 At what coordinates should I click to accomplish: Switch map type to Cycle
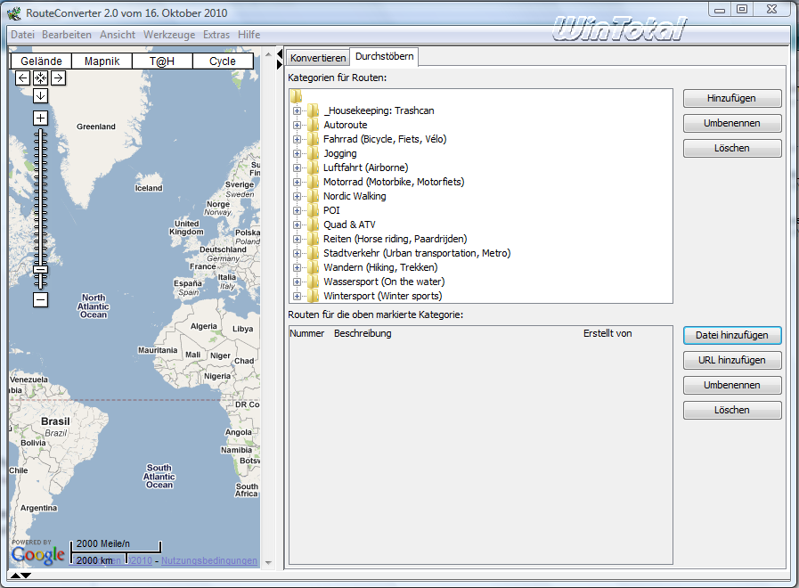click(x=223, y=61)
